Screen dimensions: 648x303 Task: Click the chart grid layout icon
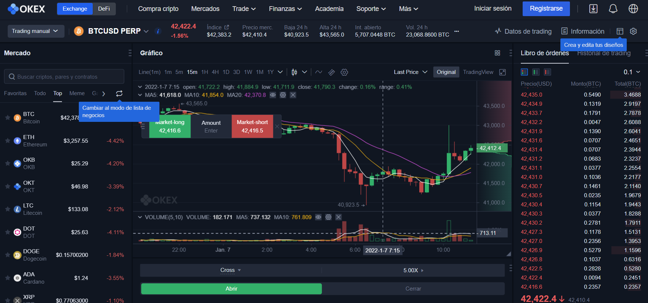click(497, 53)
